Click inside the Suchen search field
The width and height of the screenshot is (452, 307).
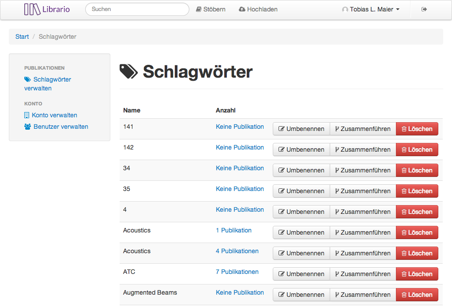click(137, 9)
